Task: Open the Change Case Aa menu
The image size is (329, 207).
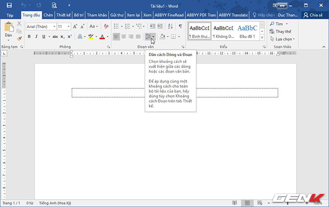Action: pos(93,27)
